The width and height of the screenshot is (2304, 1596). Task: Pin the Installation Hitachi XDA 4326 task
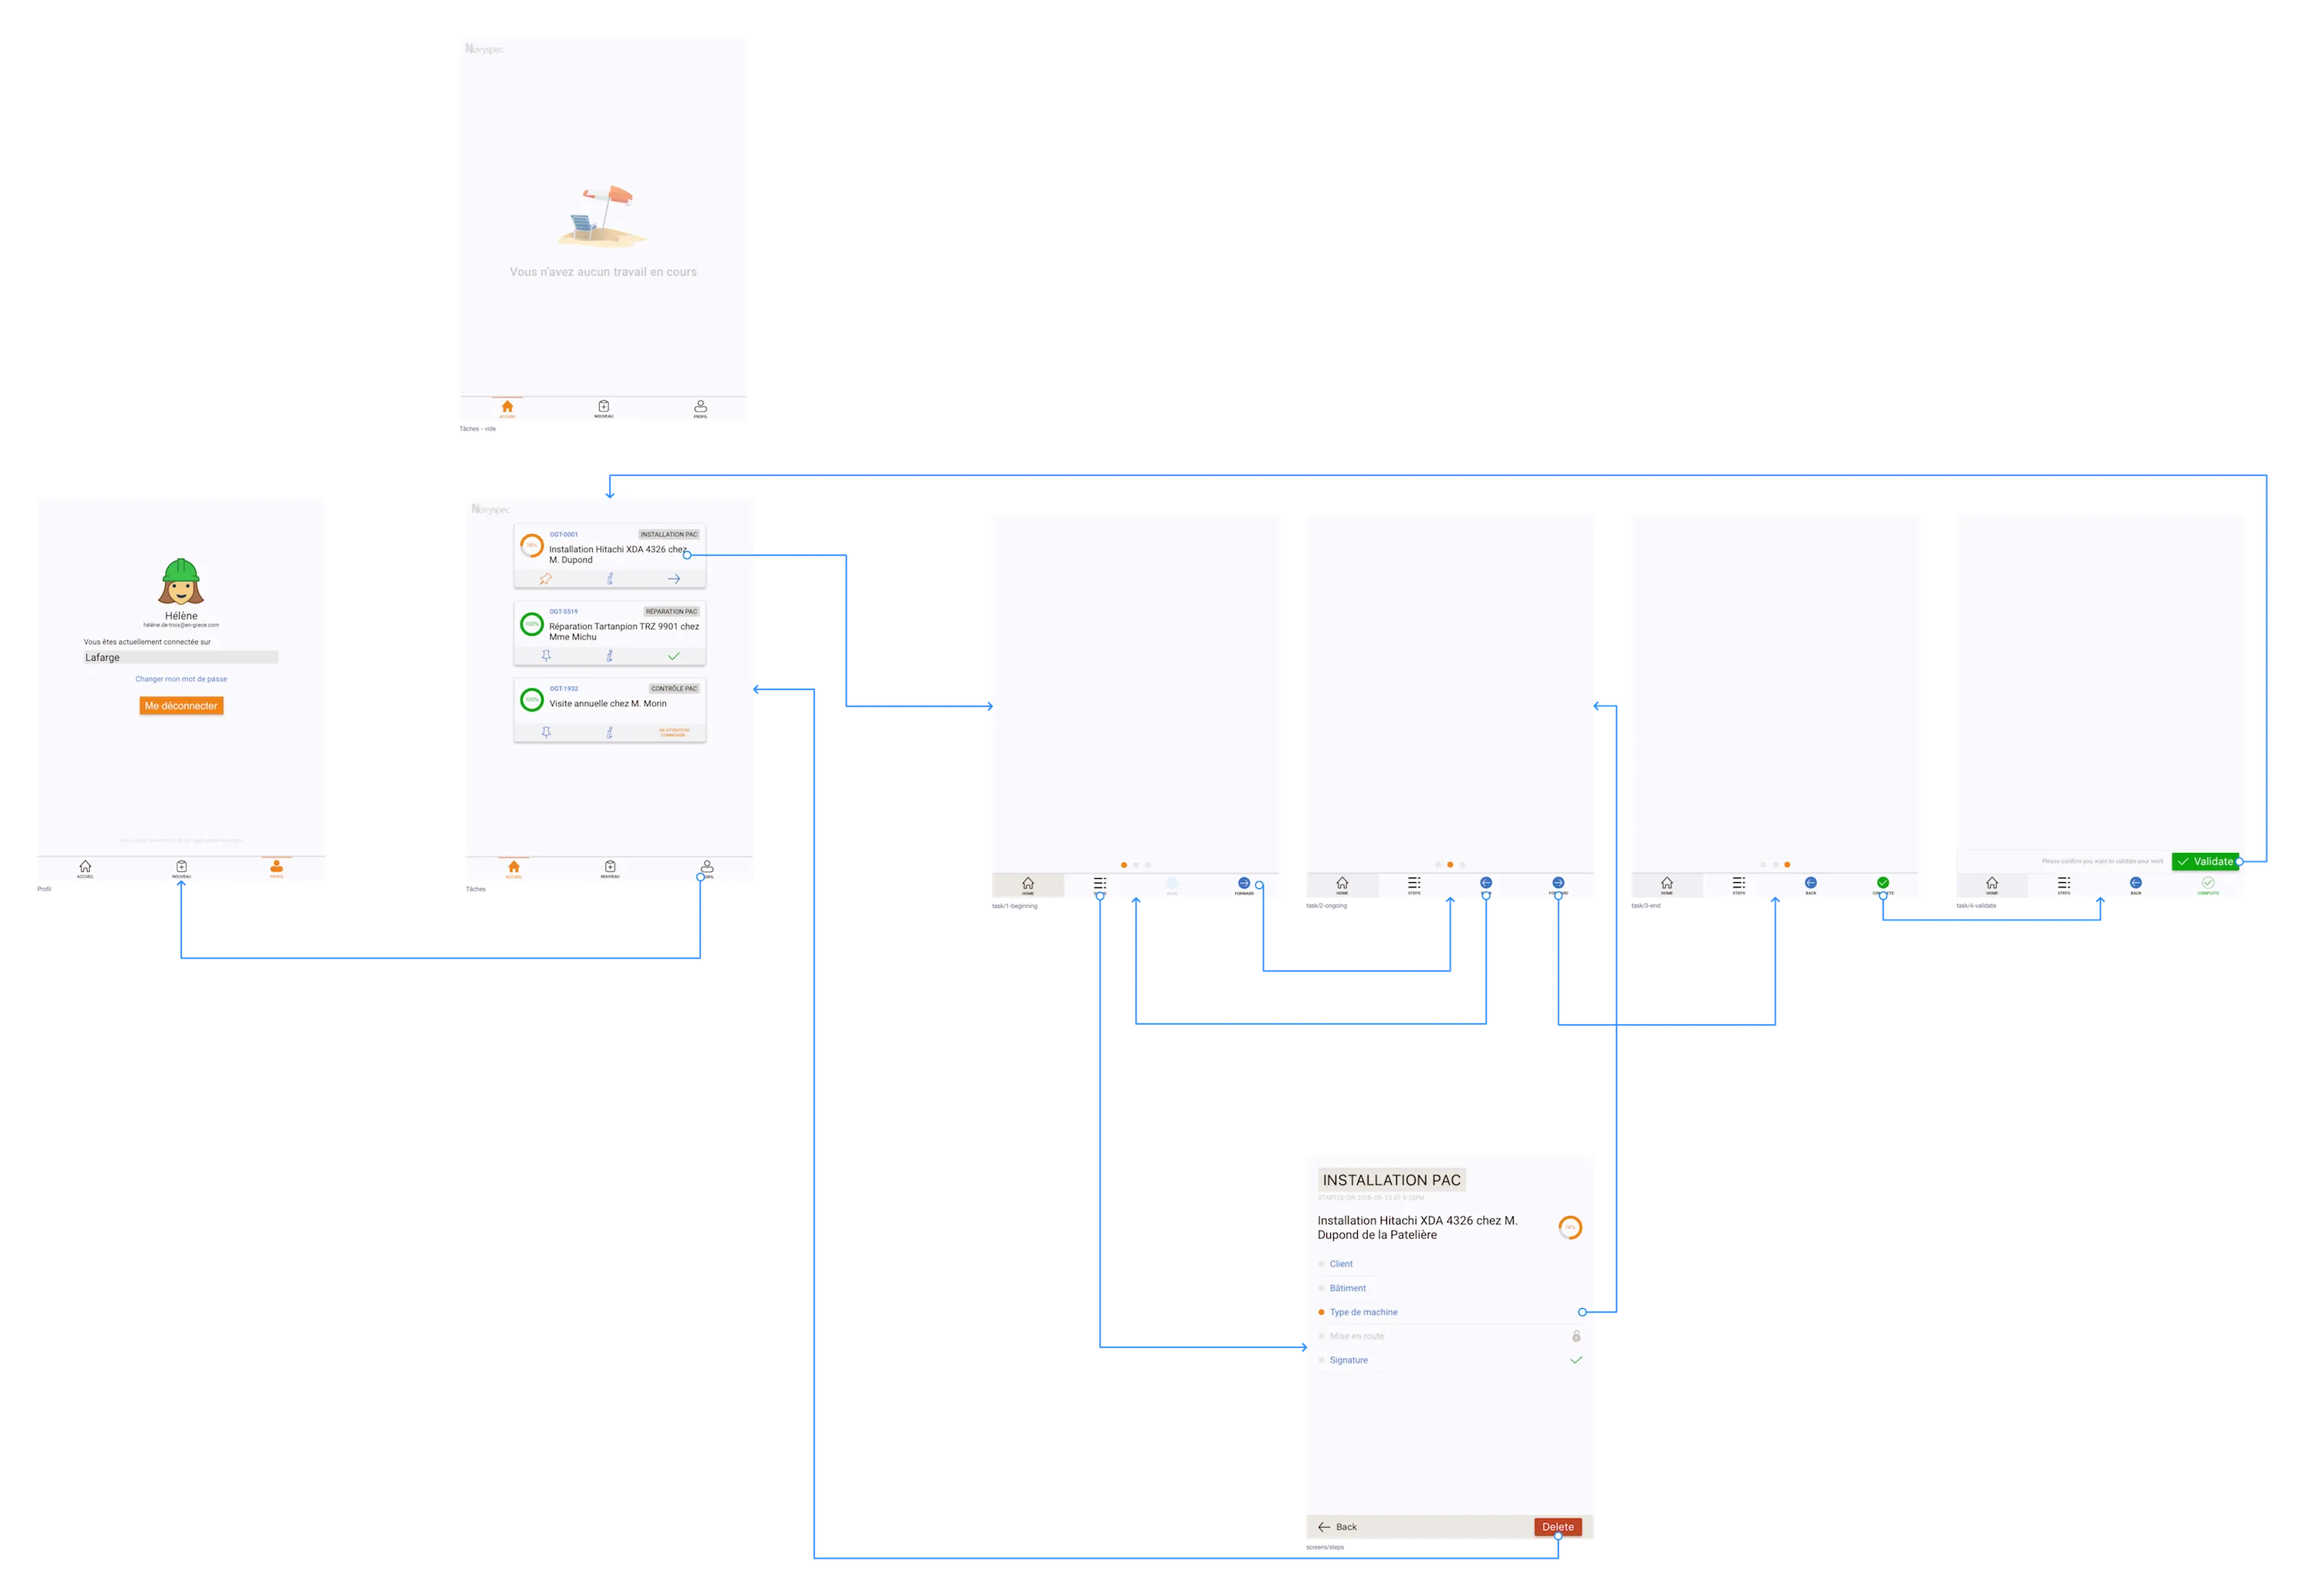[545, 579]
